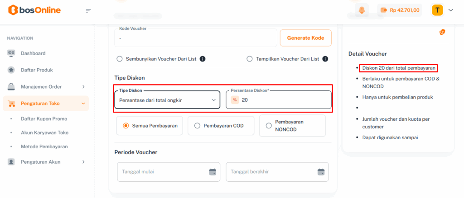Click the bosOnline logo link
Screen dimensions: 464x198
pos(34,10)
